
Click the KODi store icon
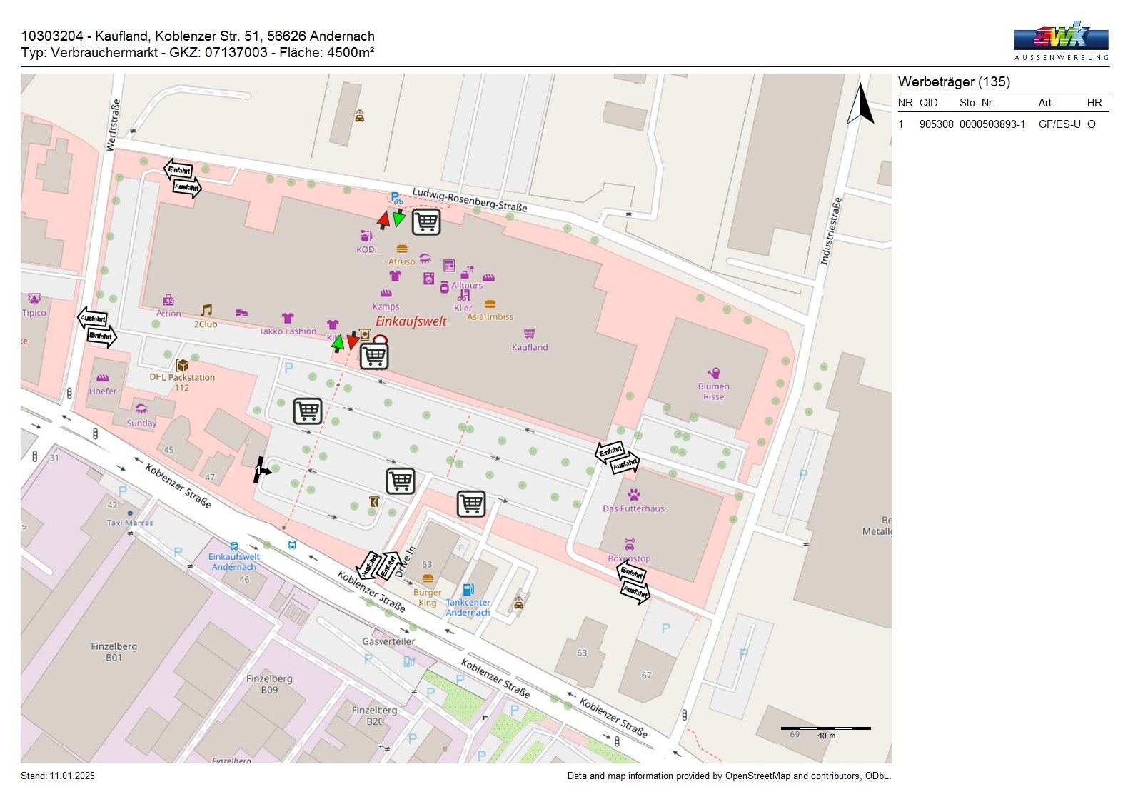click(366, 236)
